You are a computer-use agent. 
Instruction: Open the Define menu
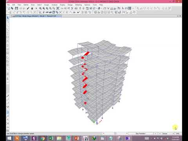tap(26, 5)
